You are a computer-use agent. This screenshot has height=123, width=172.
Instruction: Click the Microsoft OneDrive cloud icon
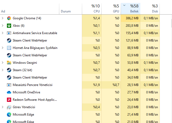pos(9,92)
